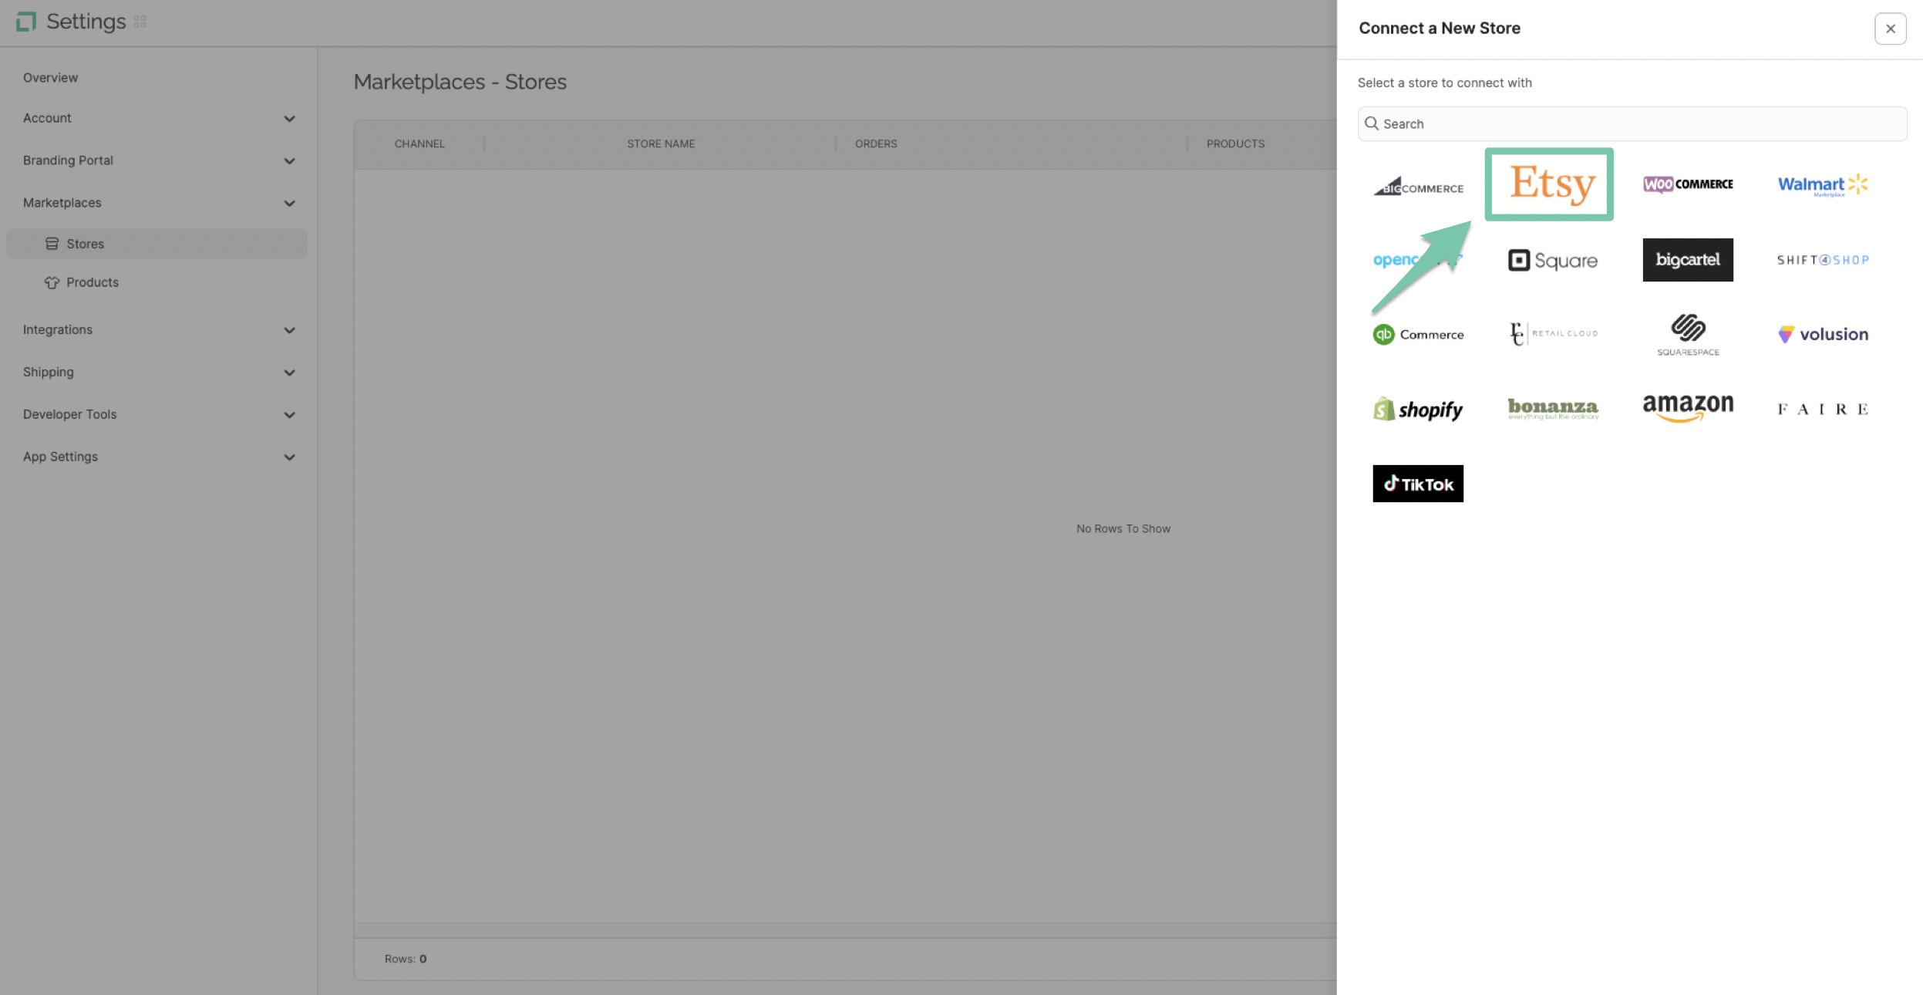Screen dimensions: 1923x995
Task: Click the 'No Rows To Show' message
Action: coord(1123,529)
